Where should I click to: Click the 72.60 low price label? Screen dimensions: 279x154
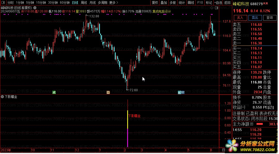tap(134, 90)
